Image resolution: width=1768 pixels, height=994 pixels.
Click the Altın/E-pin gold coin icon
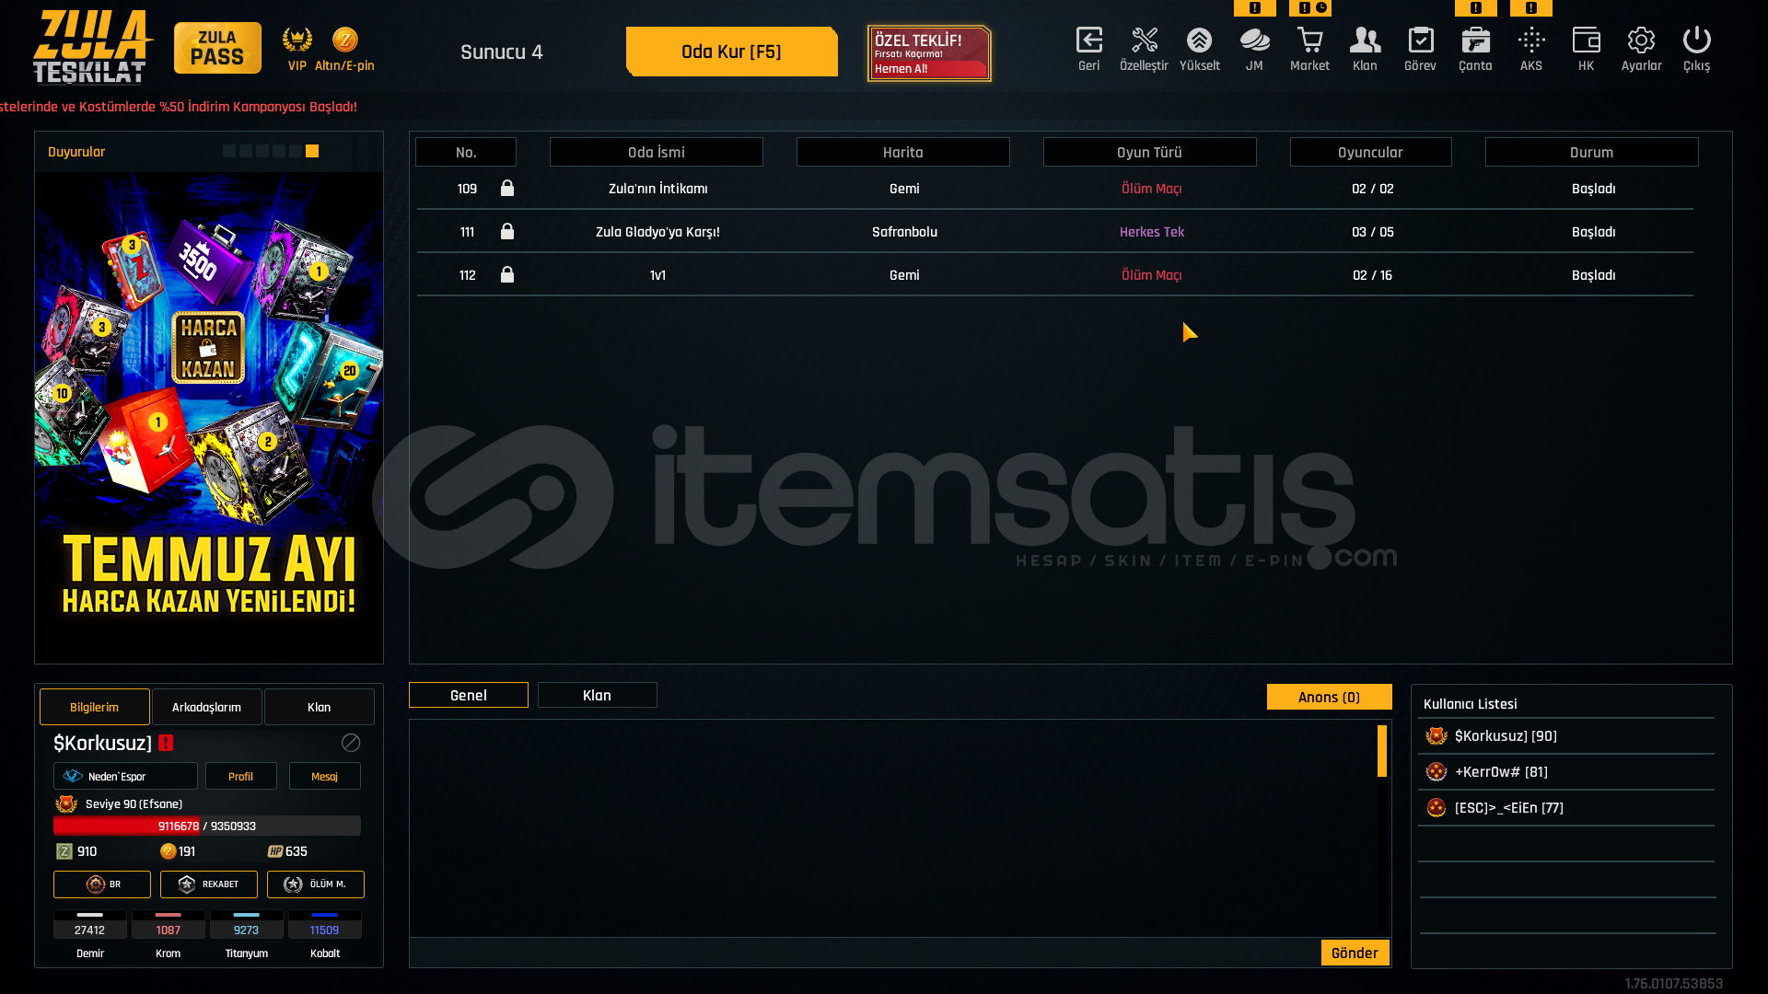[x=344, y=40]
